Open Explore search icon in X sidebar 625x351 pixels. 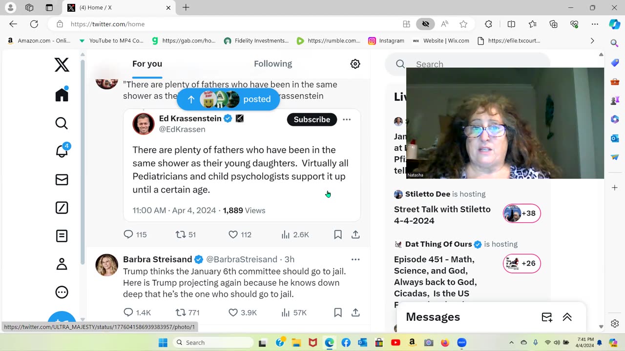tap(62, 123)
